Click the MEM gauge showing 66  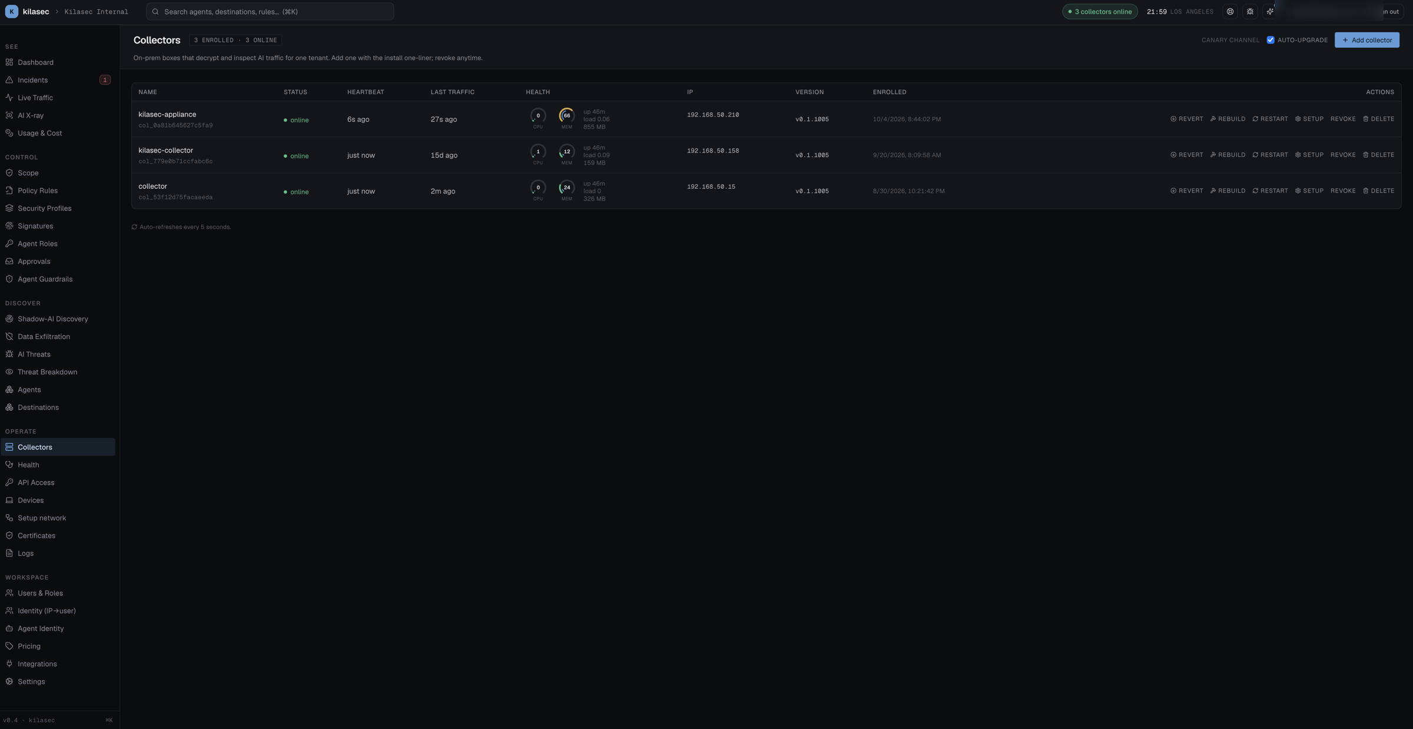pyautogui.click(x=566, y=115)
